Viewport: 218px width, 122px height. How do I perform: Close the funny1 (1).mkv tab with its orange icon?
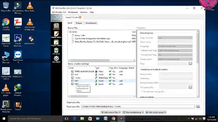coord(80,17)
